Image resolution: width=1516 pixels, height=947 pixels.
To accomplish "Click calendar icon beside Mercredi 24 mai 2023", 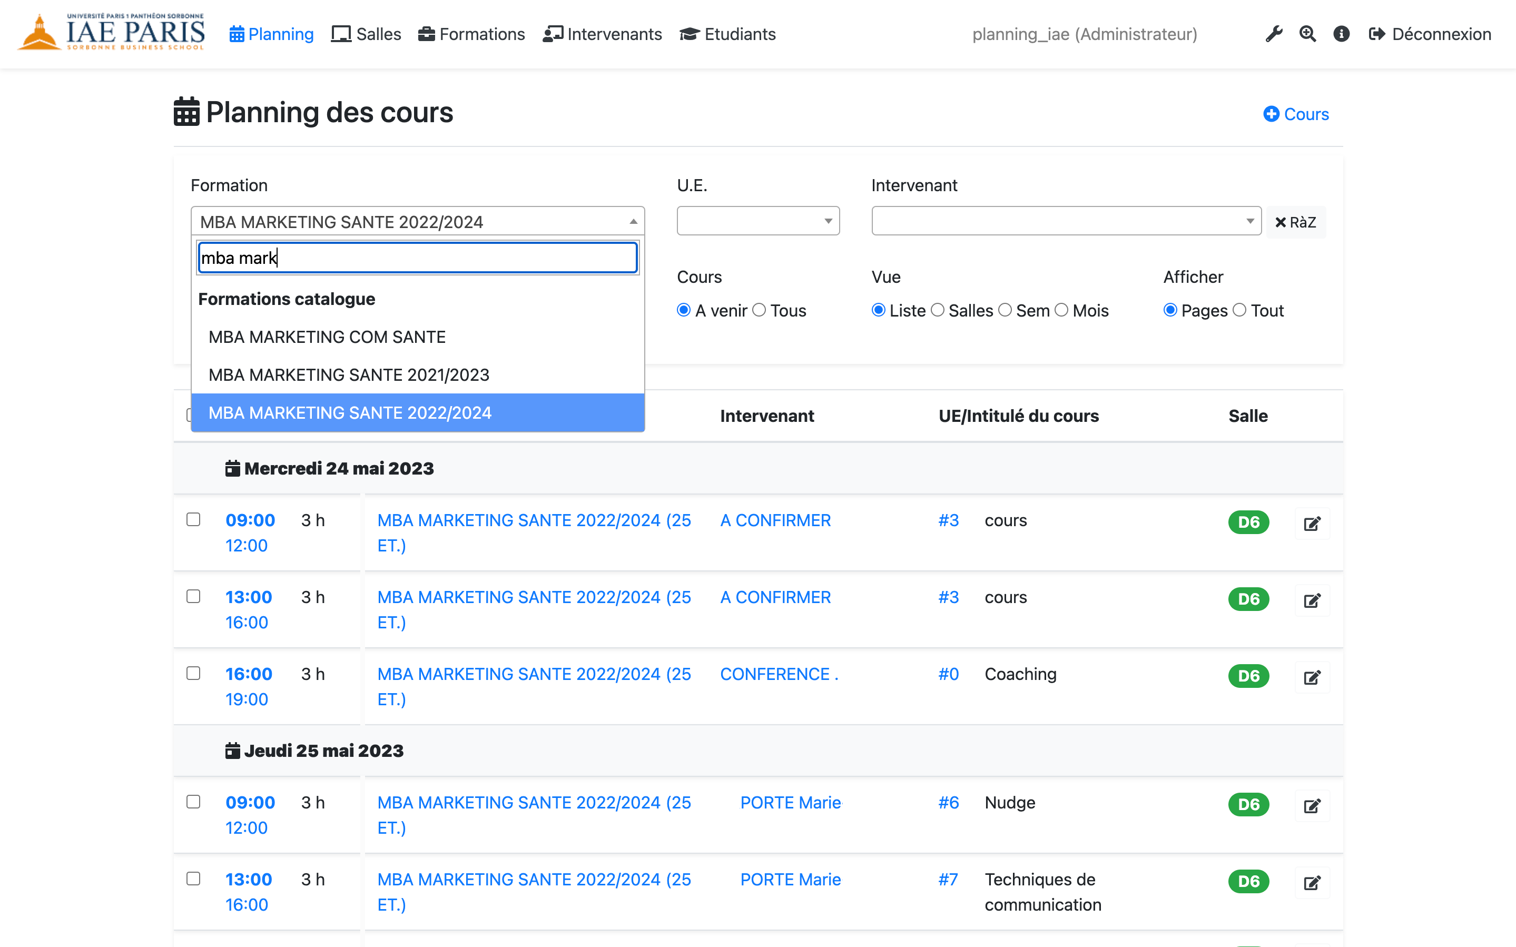I will click(x=233, y=468).
